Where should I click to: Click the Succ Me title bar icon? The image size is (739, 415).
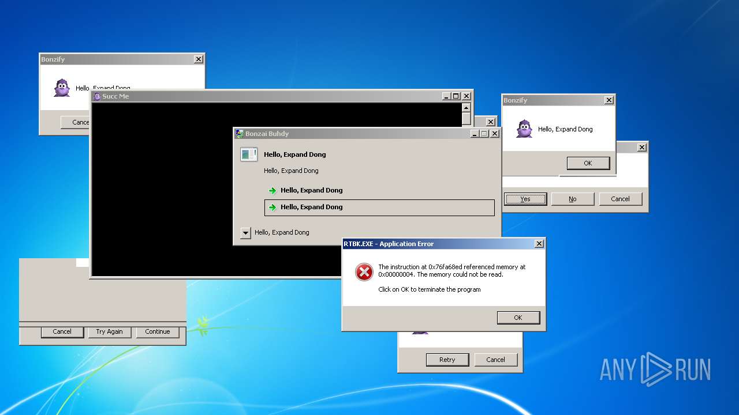[x=97, y=96]
